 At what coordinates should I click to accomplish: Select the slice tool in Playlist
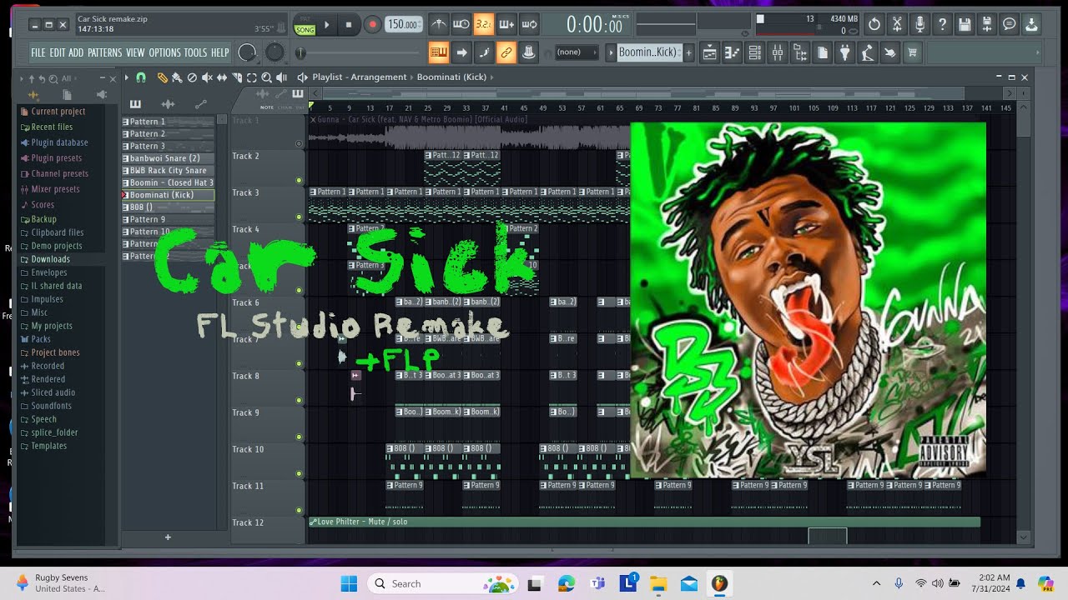(x=237, y=77)
